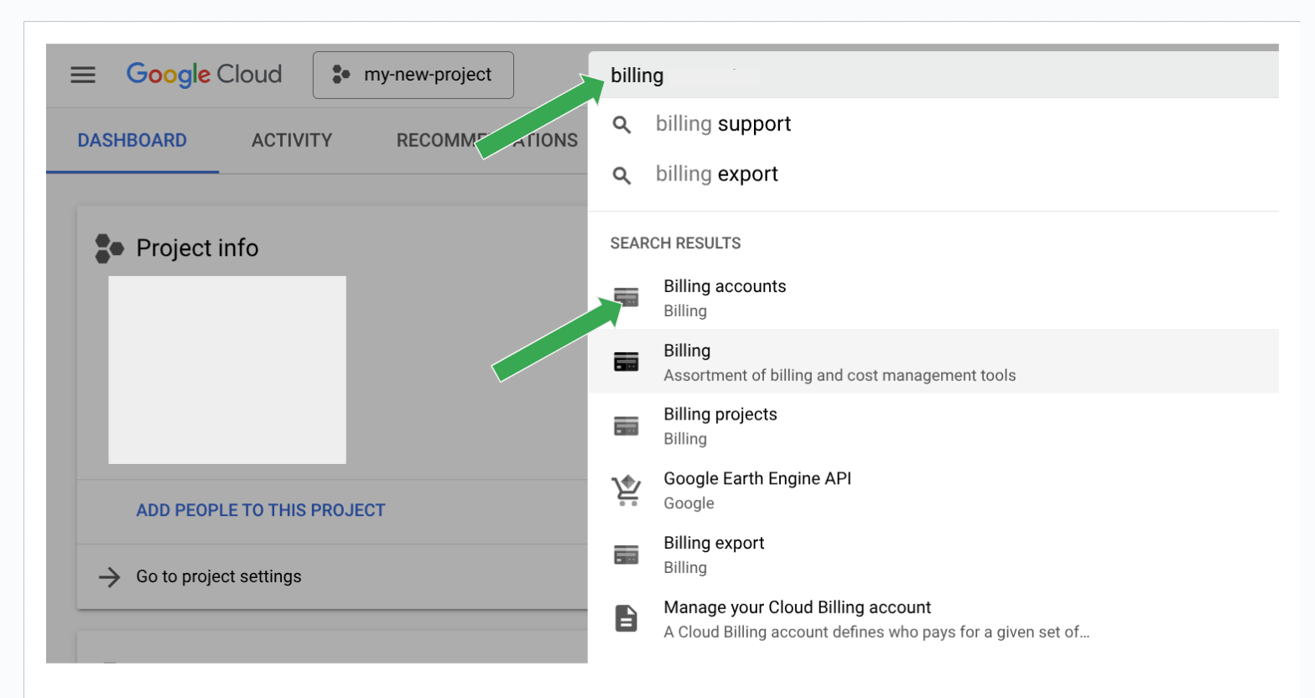Click the document icon for Manage Cloud Billing

coord(626,618)
